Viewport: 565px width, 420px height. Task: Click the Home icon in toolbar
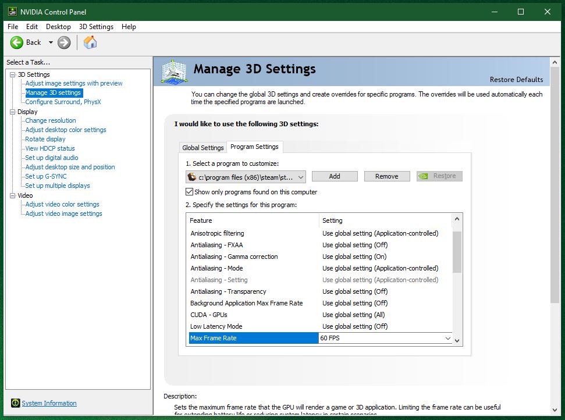pos(90,42)
